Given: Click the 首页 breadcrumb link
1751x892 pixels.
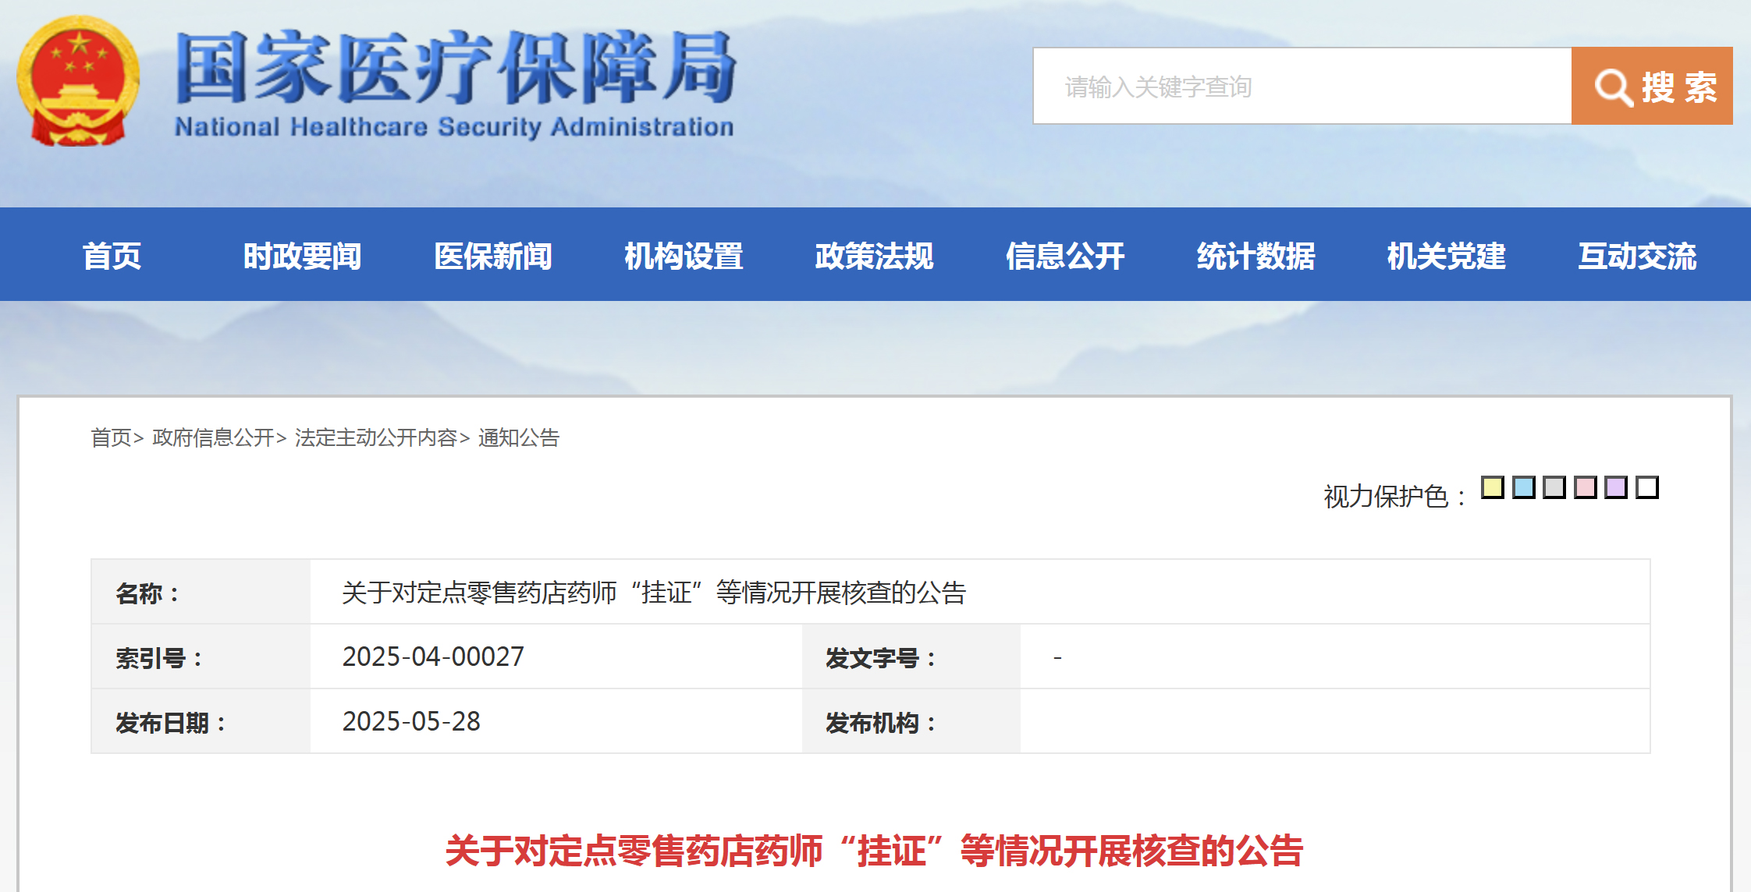Looking at the screenshot, I should pos(111,437).
